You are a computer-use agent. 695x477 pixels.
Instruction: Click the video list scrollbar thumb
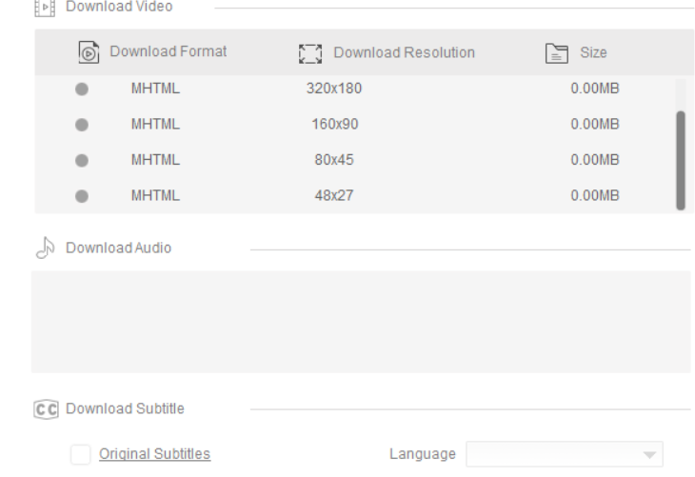pyautogui.click(x=680, y=159)
